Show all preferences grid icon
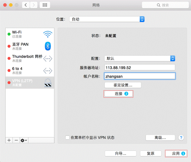191x162 pixels. pyautogui.click(x=45, y=5)
